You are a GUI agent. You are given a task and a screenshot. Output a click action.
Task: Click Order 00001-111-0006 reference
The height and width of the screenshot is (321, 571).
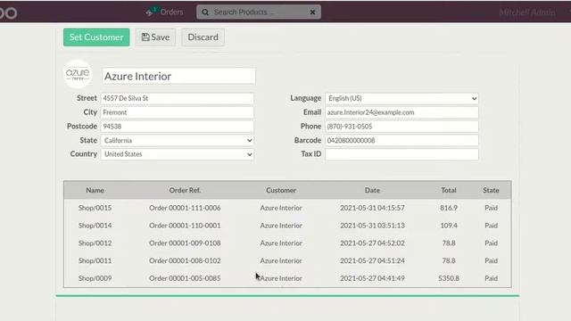(185, 208)
